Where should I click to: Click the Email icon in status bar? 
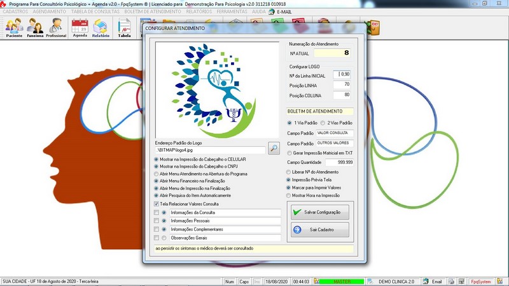[425, 282]
